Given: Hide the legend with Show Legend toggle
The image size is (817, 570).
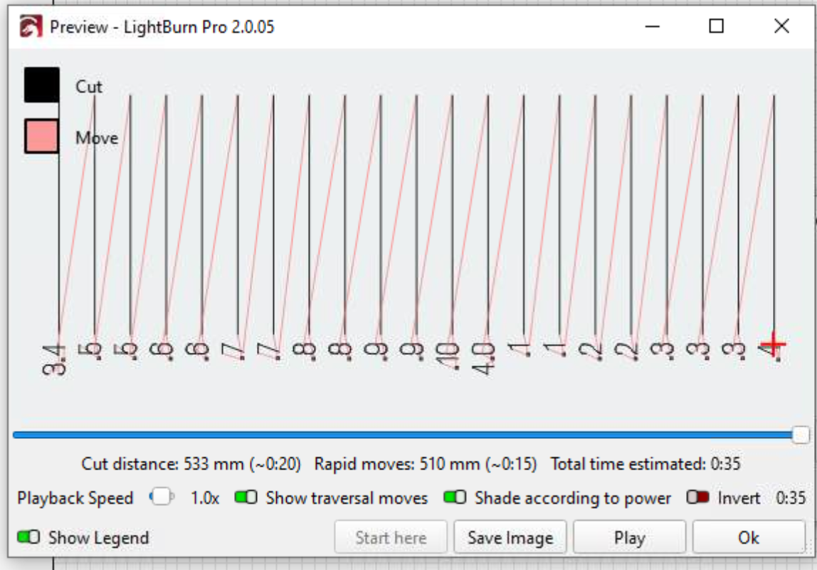Looking at the screenshot, I should pos(28,537).
